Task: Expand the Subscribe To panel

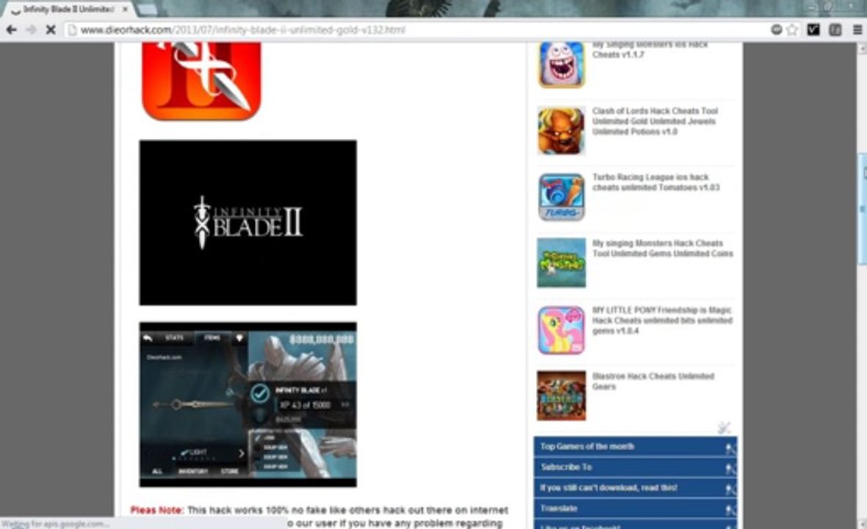Action: pos(636,467)
